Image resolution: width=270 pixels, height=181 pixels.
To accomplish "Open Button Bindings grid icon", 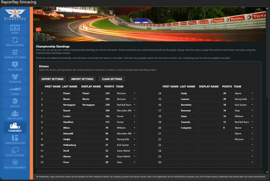I will click(15, 163).
